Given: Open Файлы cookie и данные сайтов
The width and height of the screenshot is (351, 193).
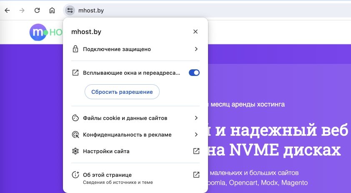Looking at the screenshot, I should point(135,118).
